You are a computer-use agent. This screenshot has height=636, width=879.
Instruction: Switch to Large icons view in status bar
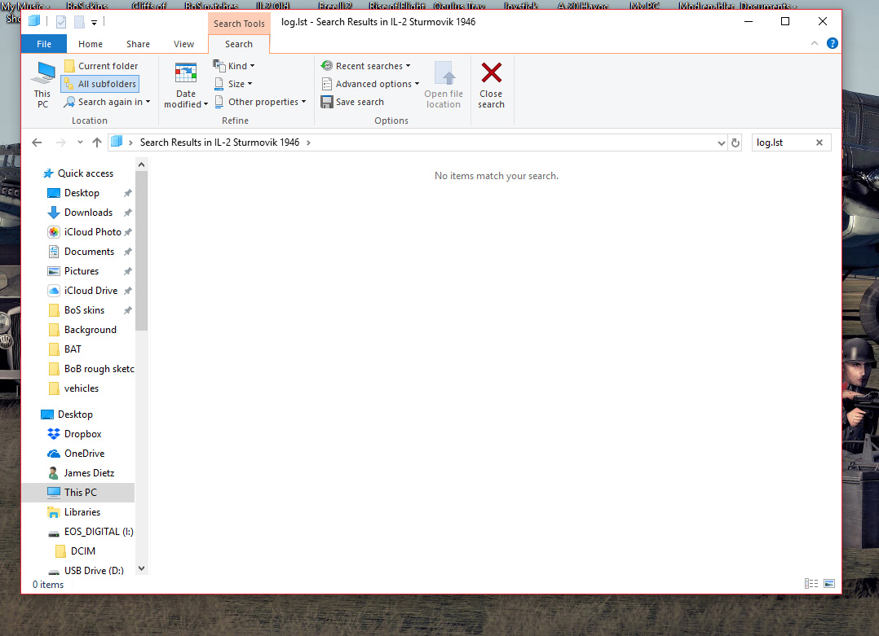tap(830, 584)
